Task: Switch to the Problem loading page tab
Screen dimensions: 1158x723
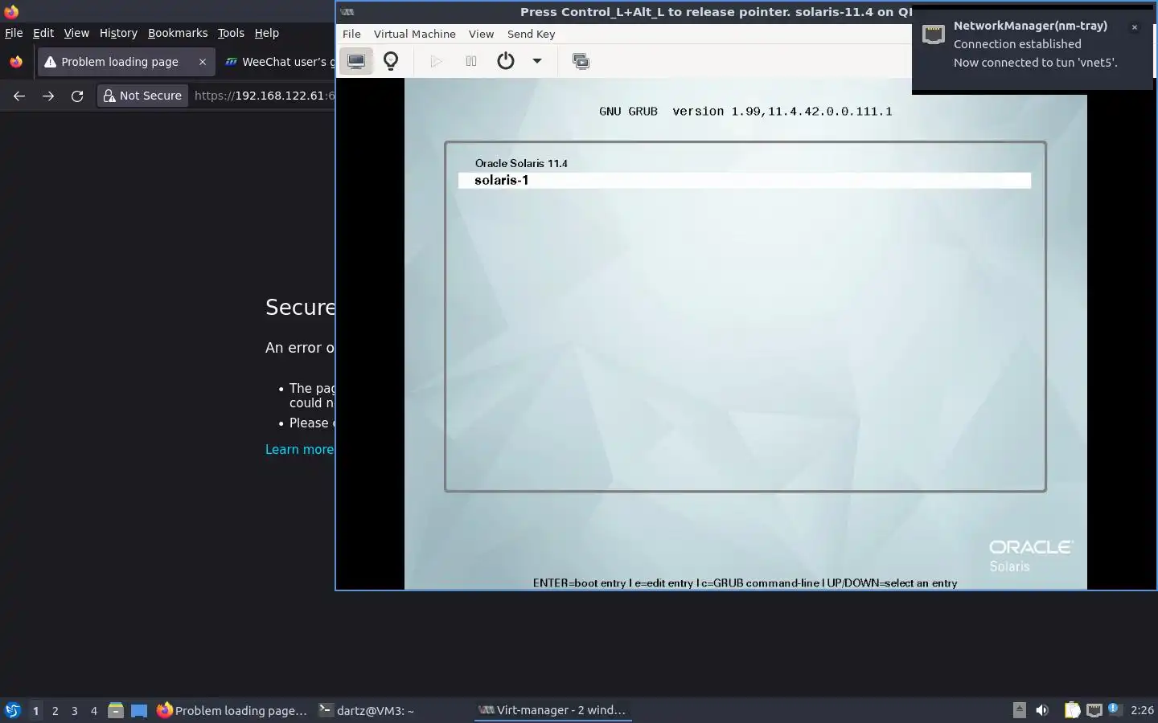Action: 119,62
